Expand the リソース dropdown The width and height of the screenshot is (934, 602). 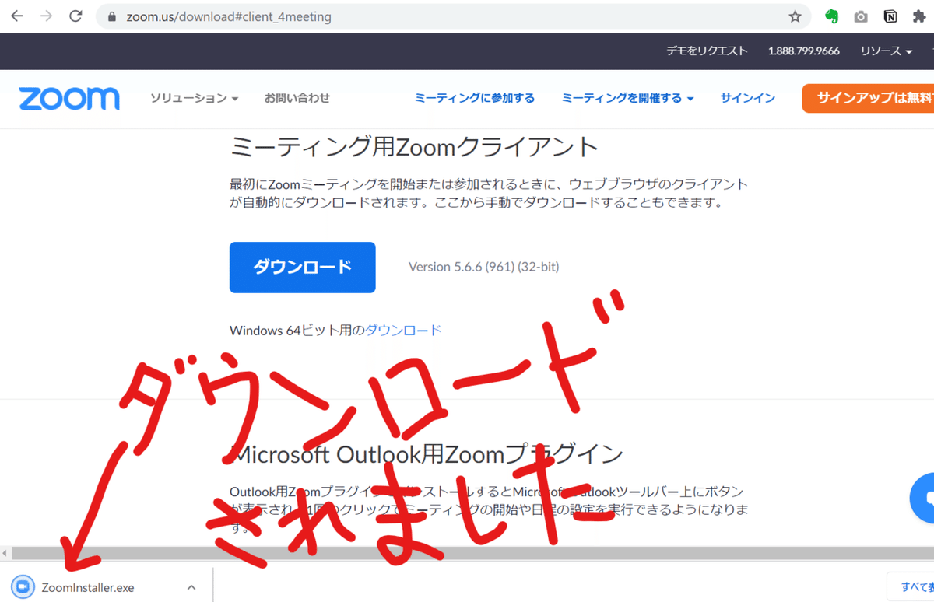click(x=887, y=51)
